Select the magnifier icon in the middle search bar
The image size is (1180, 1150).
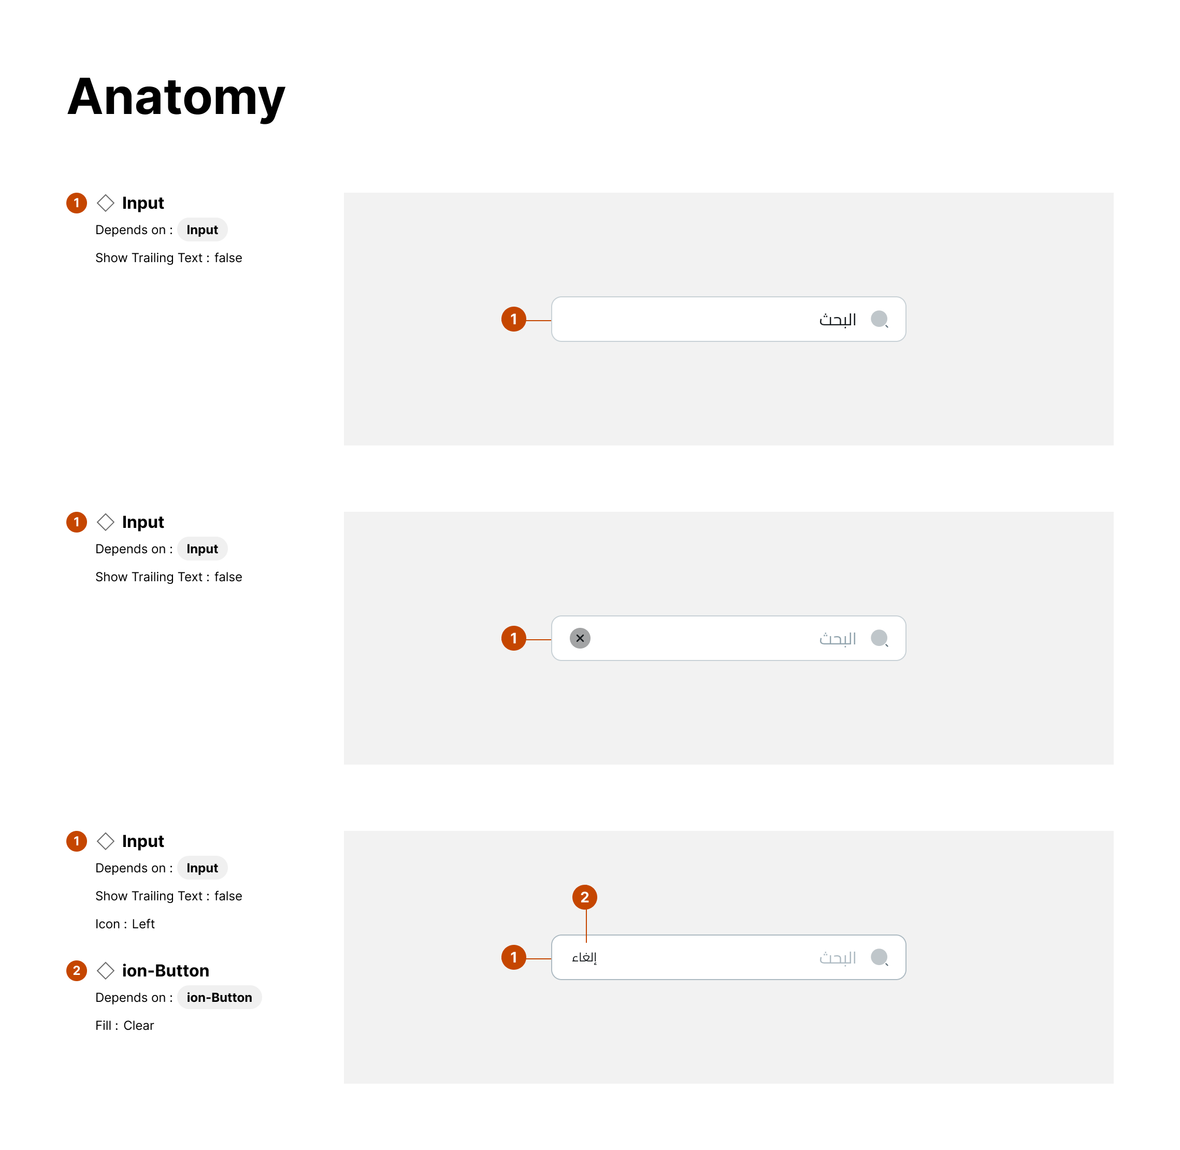(881, 638)
